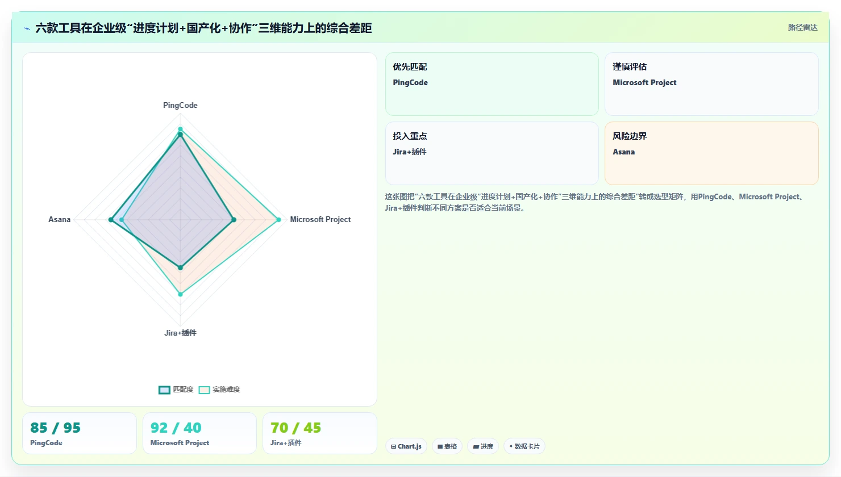The height and width of the screenshot is (477, 841).
Task: Select the 数据卡片 tag chip
Action: click(524, 446)
